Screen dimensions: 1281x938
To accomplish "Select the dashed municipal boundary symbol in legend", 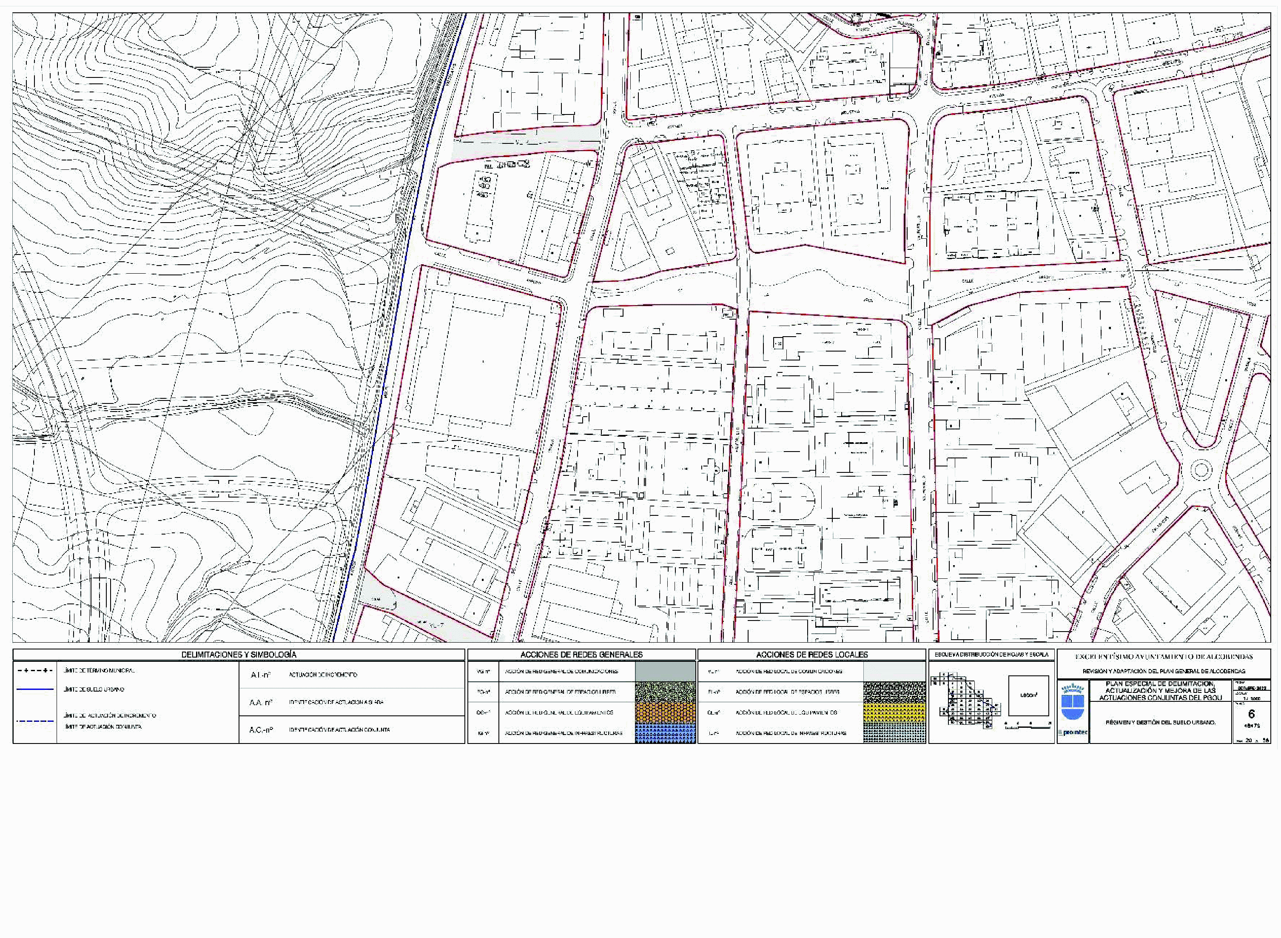I will [35, 671].
